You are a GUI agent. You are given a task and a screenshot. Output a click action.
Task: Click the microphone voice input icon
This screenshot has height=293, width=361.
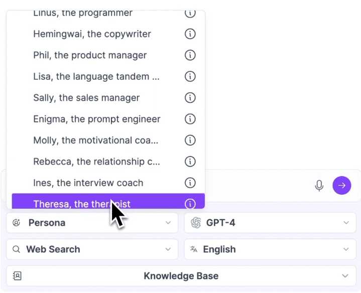pyautogui.click(x=319, y=186)
